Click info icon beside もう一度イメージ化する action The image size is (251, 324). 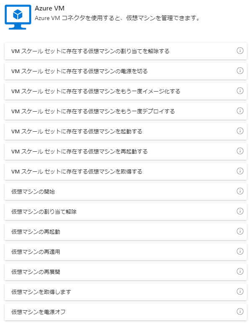pos(240,91)
